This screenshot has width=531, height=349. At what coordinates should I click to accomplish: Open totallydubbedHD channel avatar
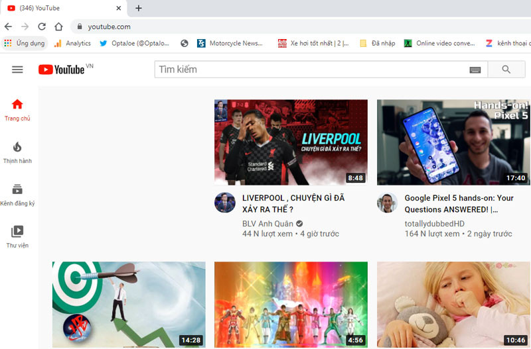point(387,203)
